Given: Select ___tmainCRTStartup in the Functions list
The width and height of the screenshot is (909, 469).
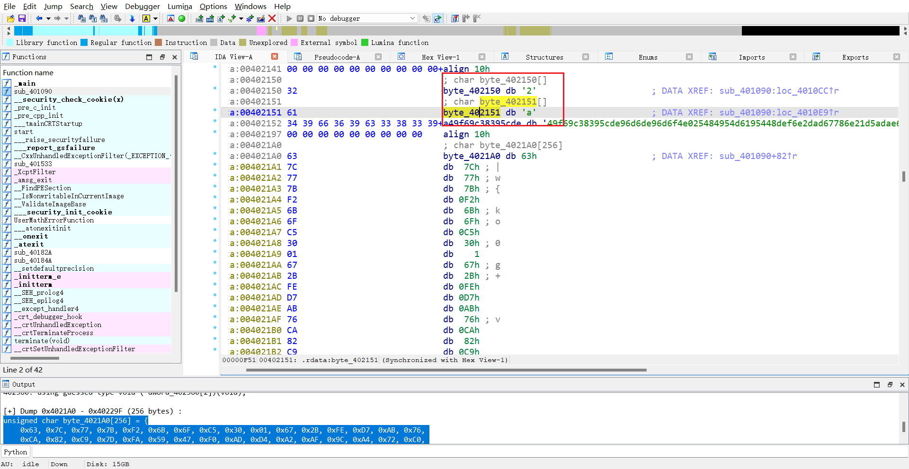Looking at the screenshot, I should [87, 124].
